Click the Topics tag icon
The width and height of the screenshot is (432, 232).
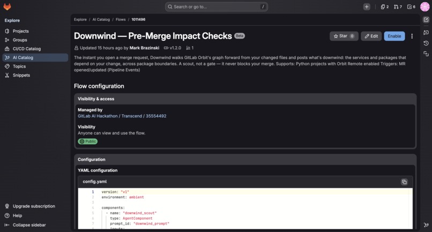[x=7, y=66]
